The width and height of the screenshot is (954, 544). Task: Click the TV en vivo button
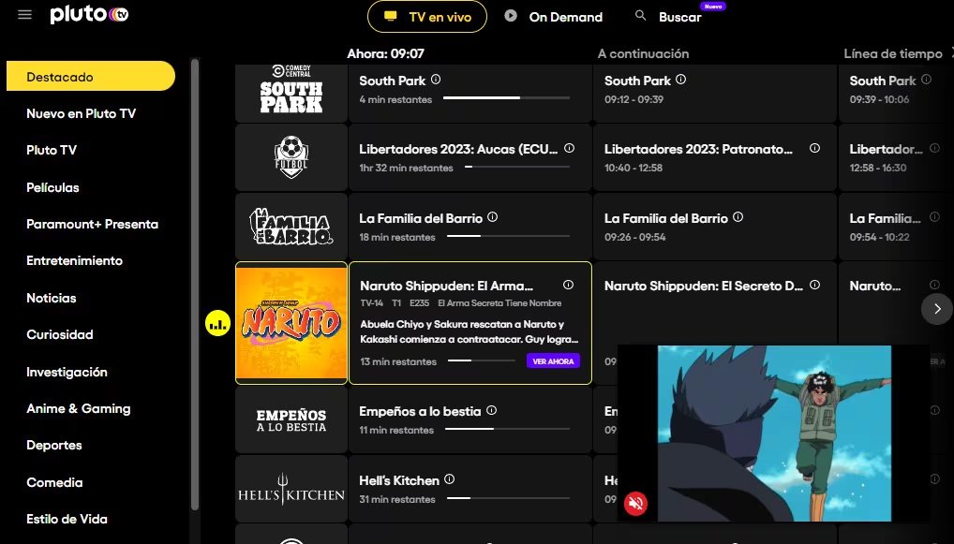[426, 16]
